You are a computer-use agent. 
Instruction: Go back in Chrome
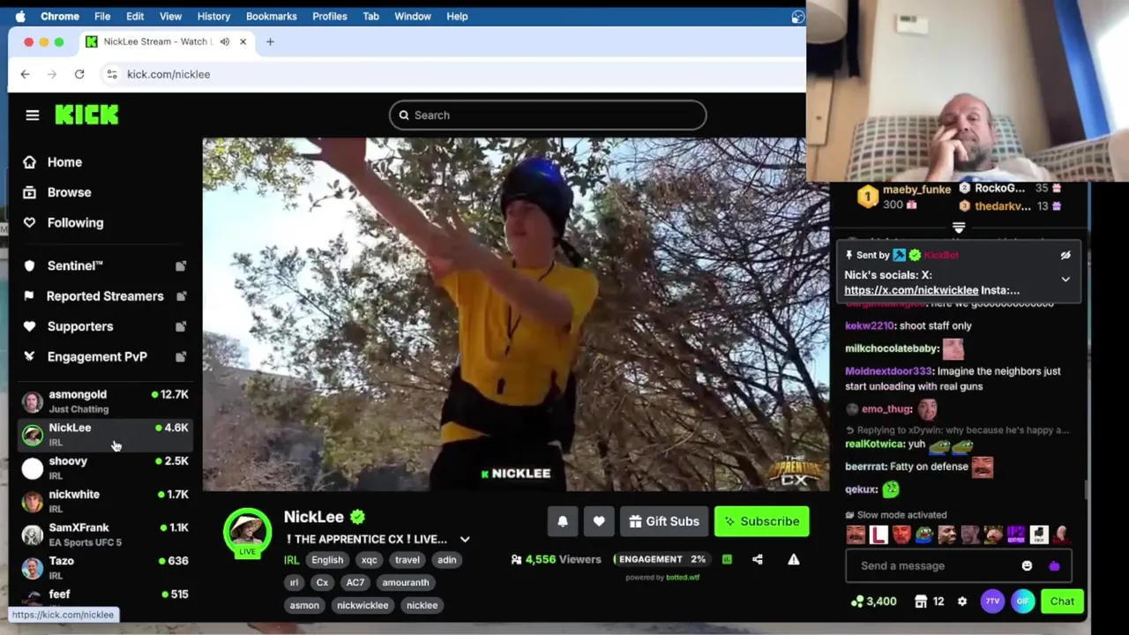[25, 74]
